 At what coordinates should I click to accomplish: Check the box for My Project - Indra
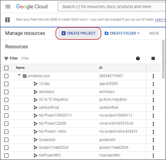click(x=6, y=132)
